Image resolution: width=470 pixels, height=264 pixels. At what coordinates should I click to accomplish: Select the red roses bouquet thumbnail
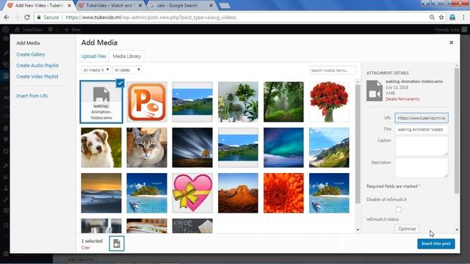tap(329, 102)
